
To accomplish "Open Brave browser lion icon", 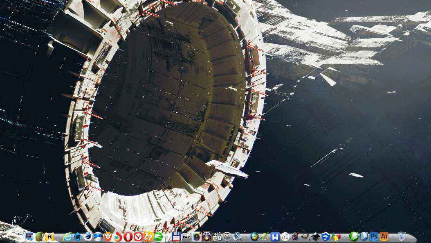I will tap(108, 237).
